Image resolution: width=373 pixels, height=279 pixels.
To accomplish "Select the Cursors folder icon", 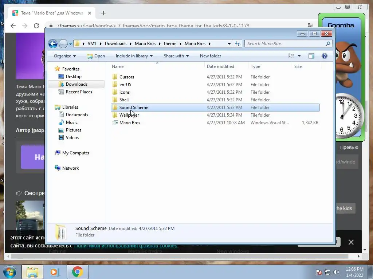I will pyautogui.click(x=115, y=77).
